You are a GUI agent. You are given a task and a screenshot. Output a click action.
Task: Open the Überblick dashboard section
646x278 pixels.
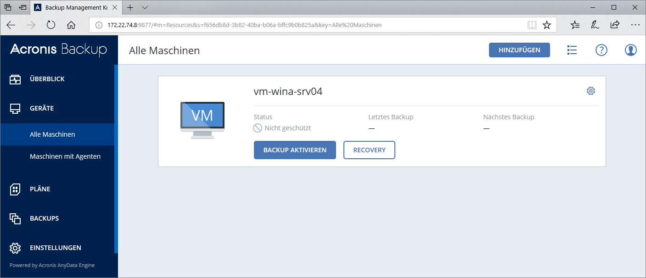[x=47, y=79]
